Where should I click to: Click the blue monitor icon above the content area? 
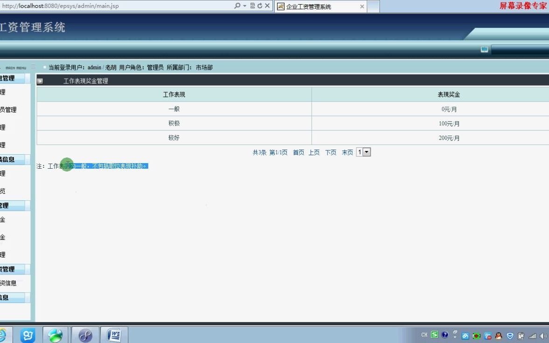coord(484,48)
